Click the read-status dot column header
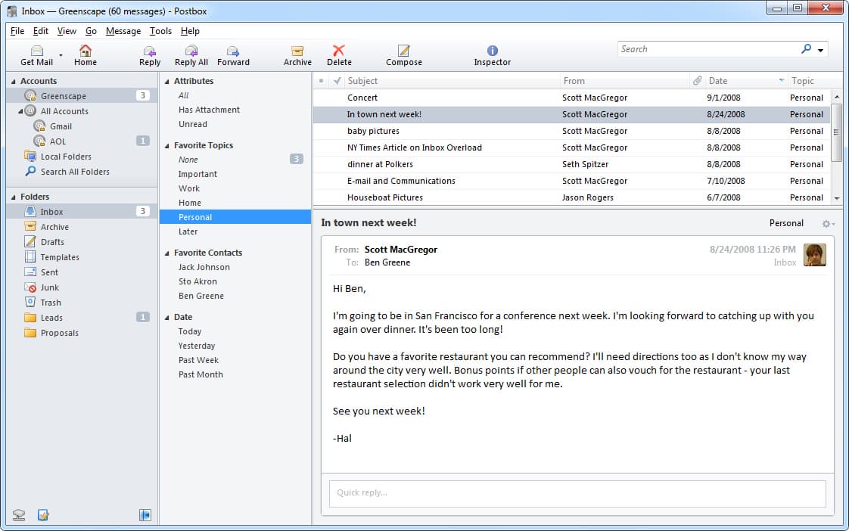 point(321,81)
